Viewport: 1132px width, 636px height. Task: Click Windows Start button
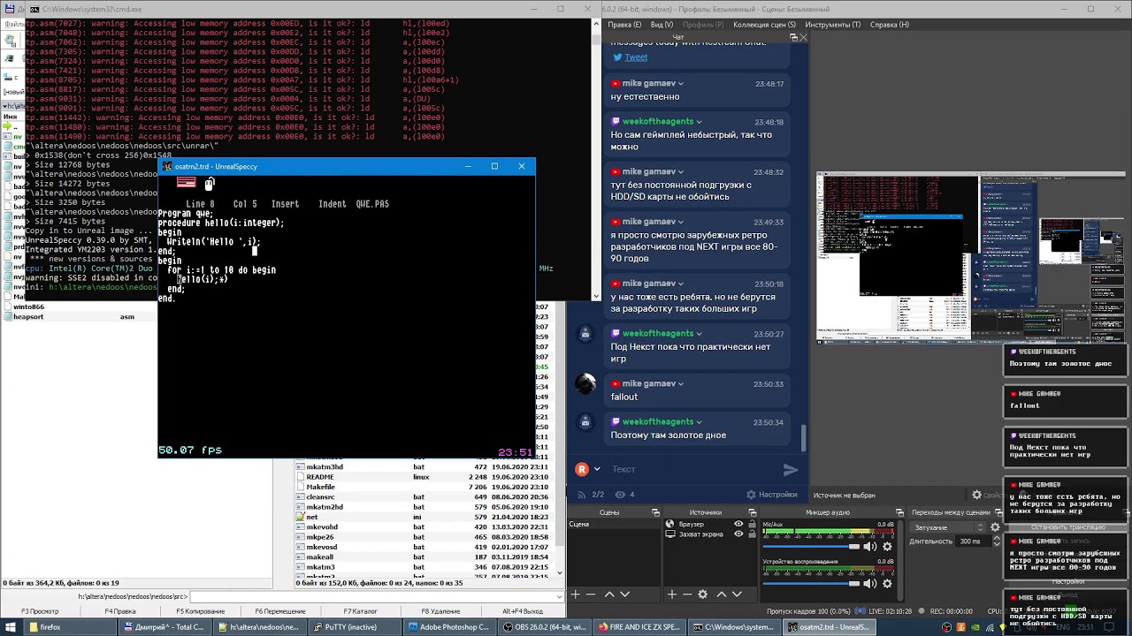click(11, 627)
